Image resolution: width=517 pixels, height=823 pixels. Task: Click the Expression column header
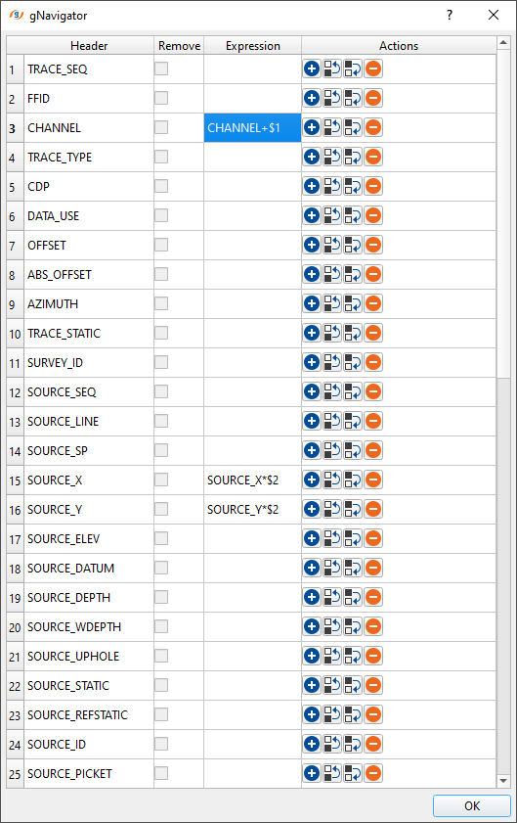click(253, 46)
